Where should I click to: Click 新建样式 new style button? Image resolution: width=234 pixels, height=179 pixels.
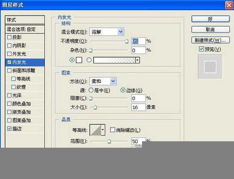tap(211, 40)
